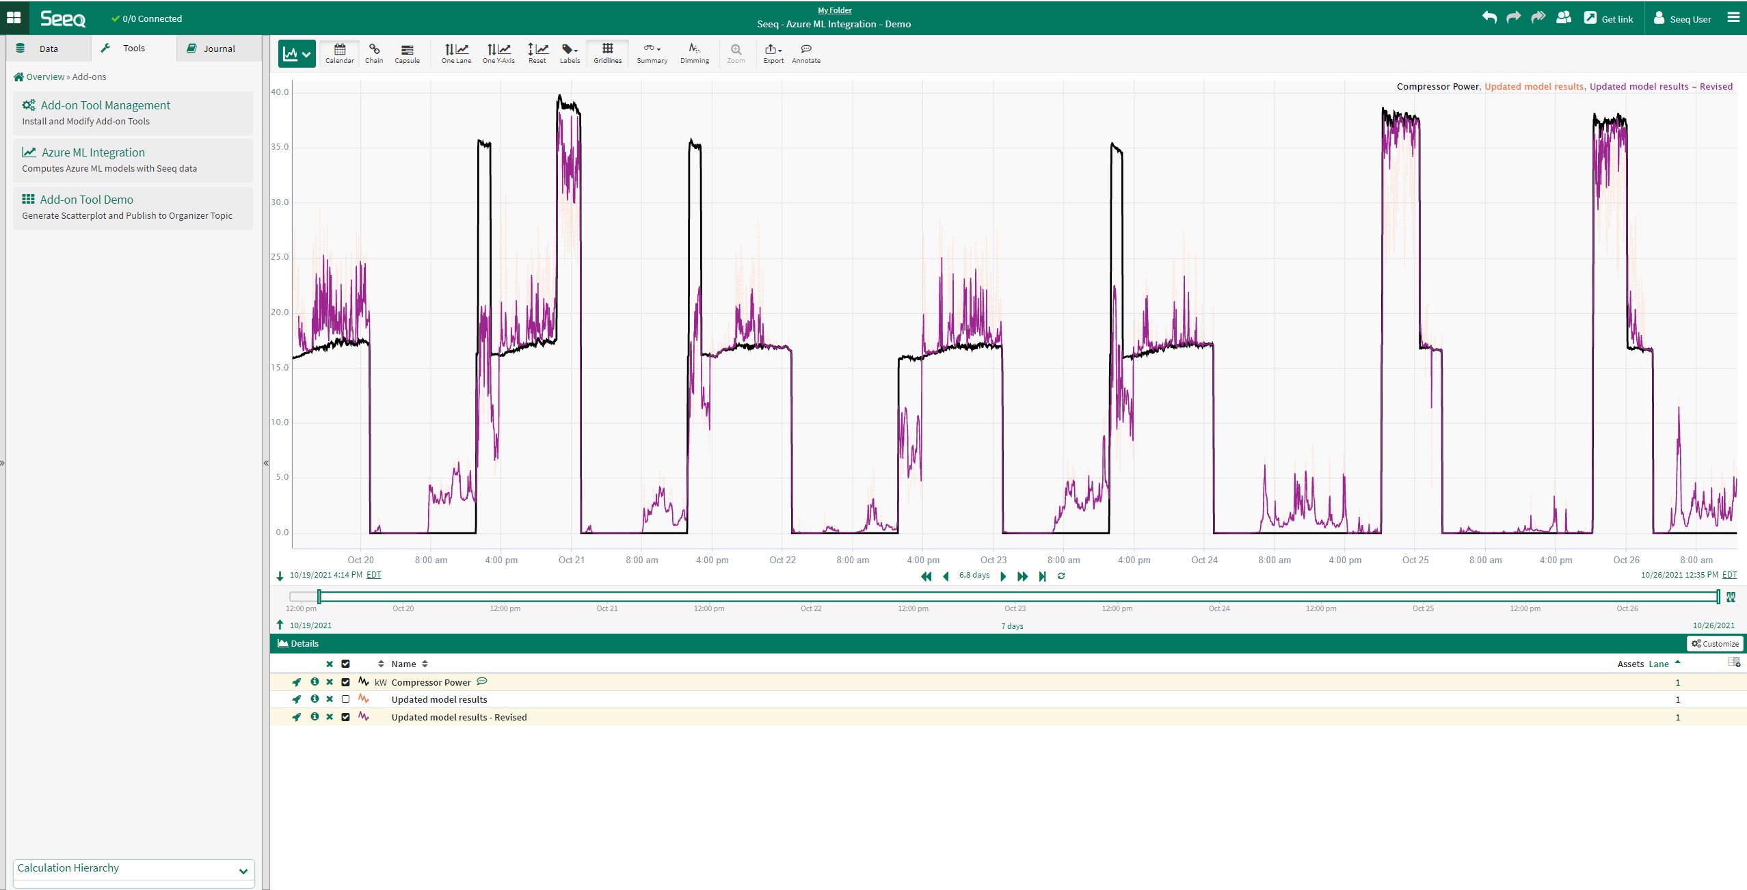Click the Chain view icon
Screen dimensions: 1747x890
coord(374,53)
